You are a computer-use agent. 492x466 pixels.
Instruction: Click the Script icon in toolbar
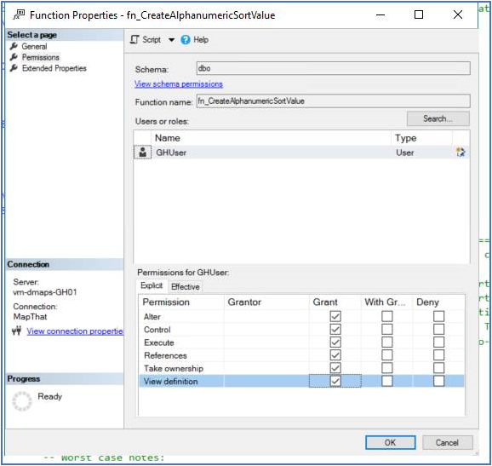(134, 39)
